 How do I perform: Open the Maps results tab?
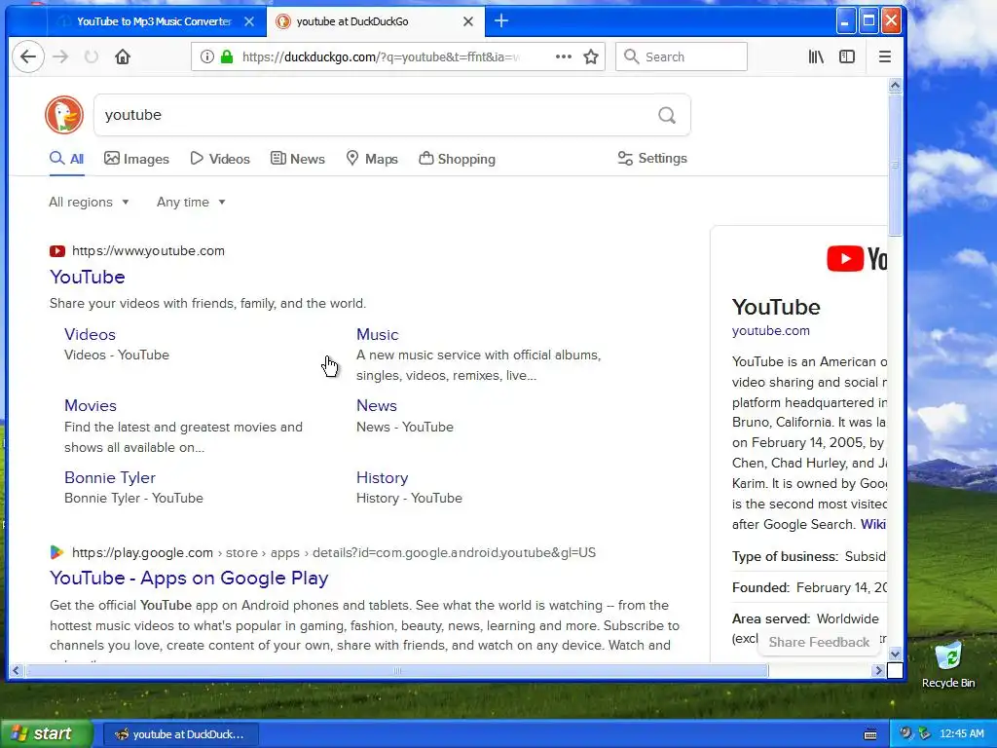(372, 159)
